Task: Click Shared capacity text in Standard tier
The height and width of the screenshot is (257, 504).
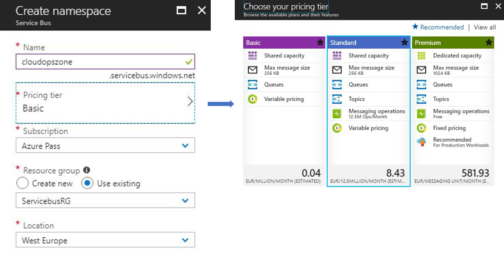Action: tap(369, 56)
